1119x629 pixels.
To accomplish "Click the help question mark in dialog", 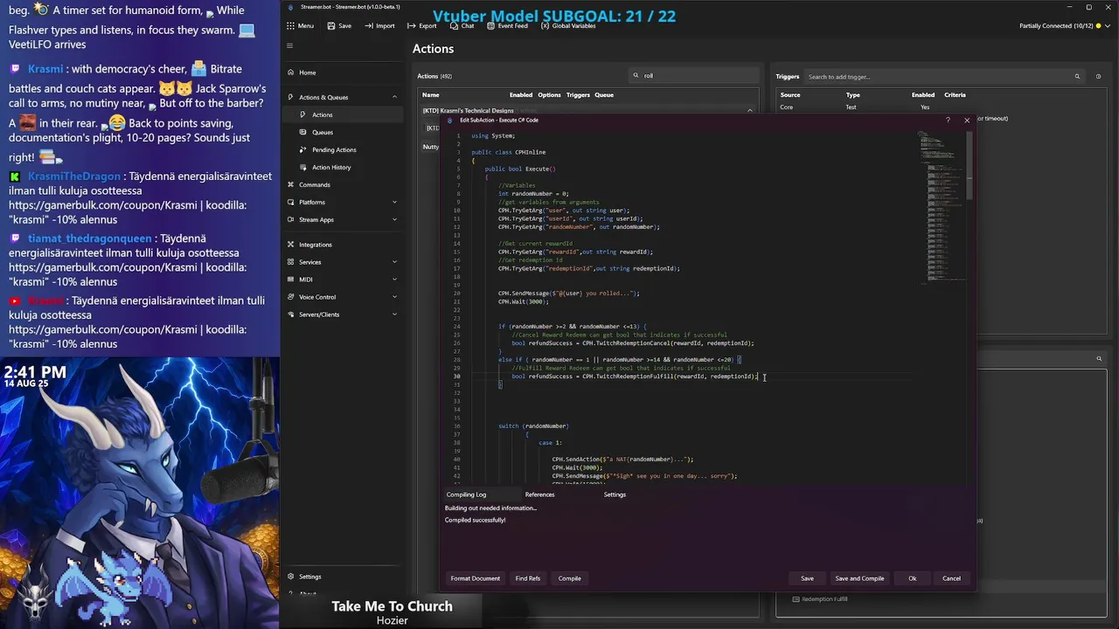I will (x=948, y=120).
